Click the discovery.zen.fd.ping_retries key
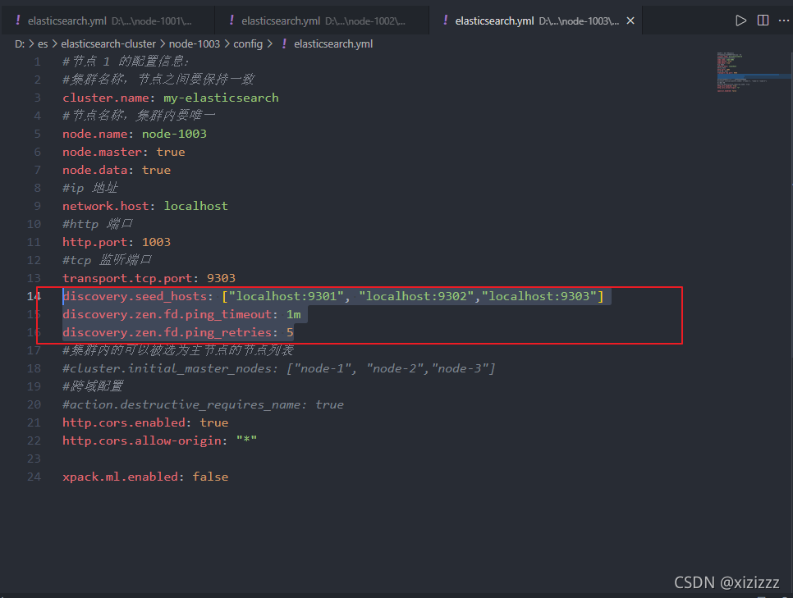The height and width of the screenshot is (598, 793). (167, 332)
